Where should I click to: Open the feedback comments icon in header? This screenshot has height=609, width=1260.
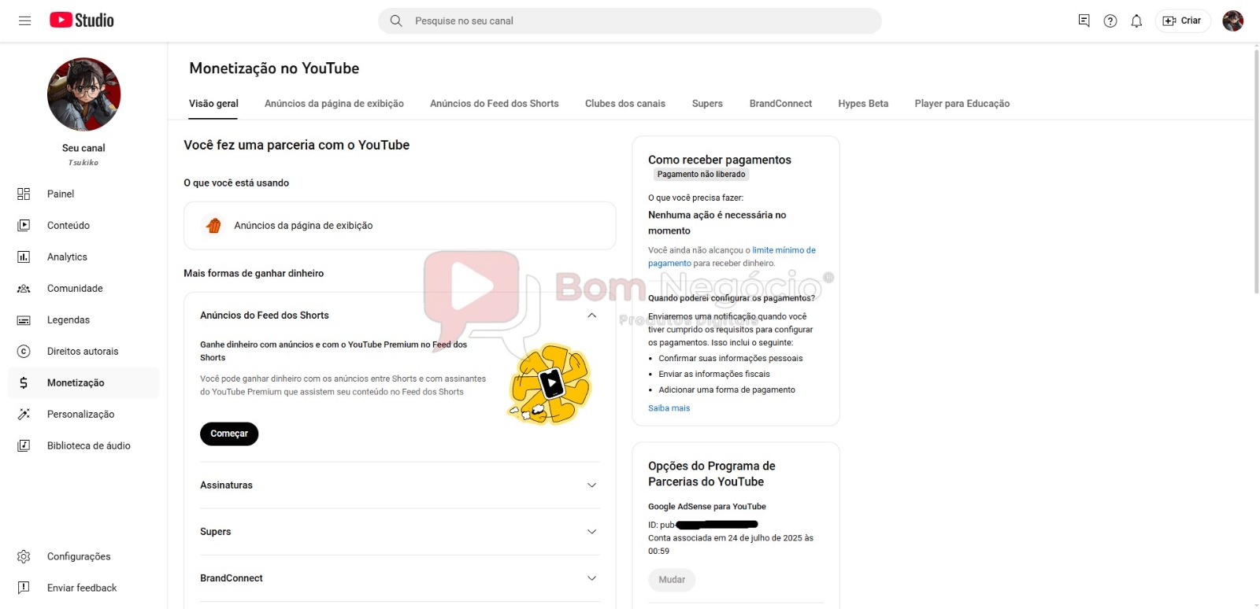click(x=1084, y=21)
